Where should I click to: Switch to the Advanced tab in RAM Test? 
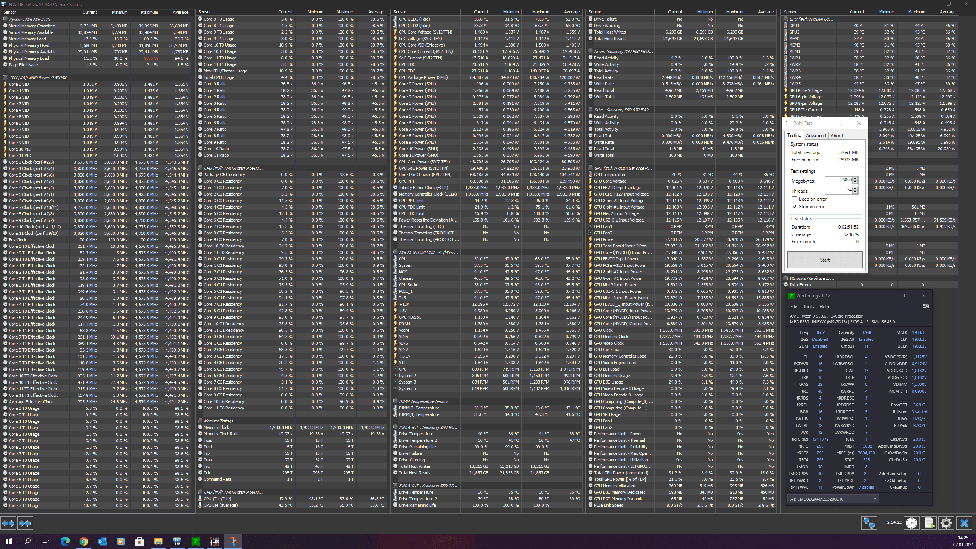[x=816, y=136]
